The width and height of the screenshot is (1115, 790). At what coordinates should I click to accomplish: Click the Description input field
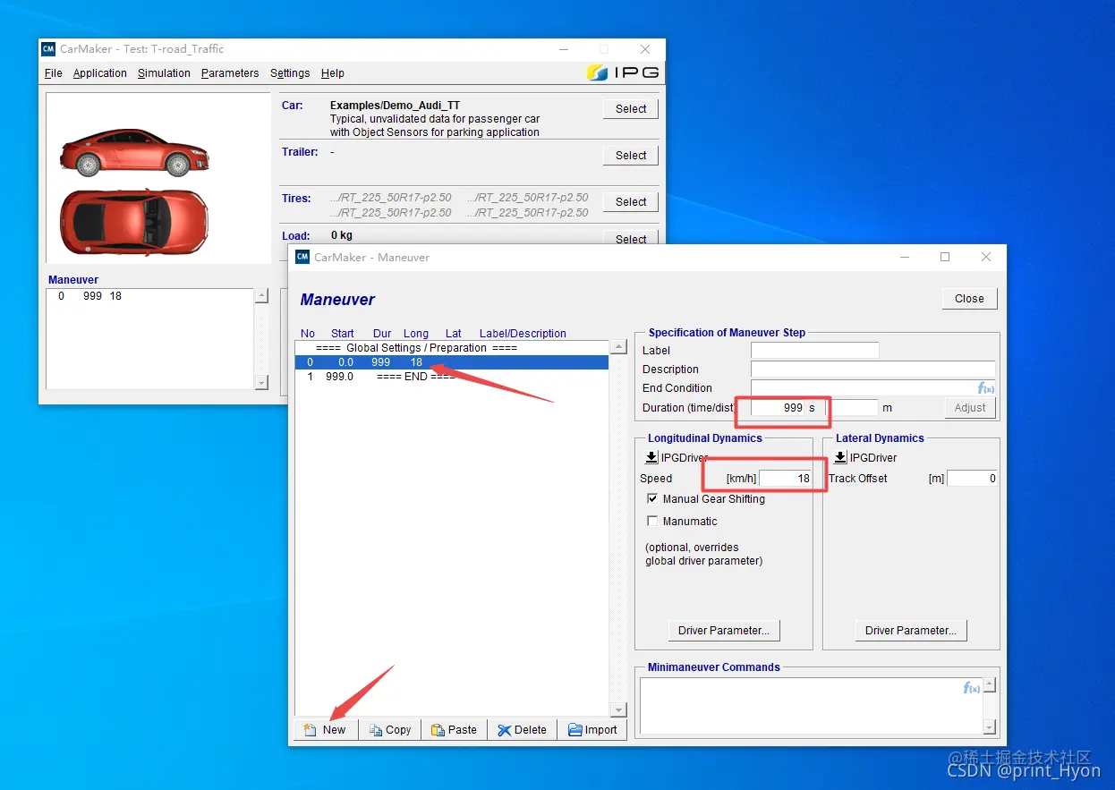[872, 370]
